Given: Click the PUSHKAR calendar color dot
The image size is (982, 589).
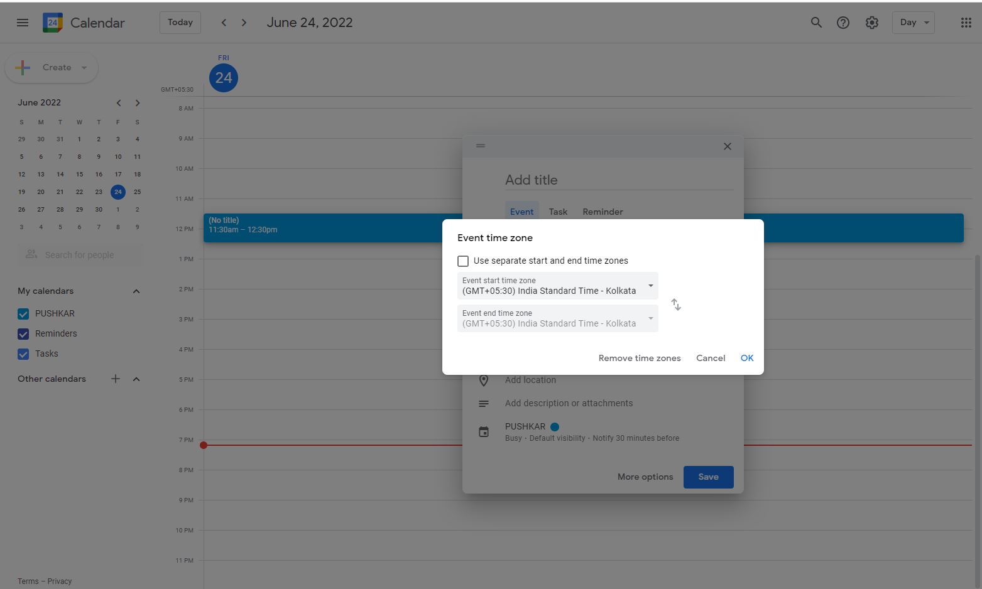Looking at the screenshot, I should 555,427.
